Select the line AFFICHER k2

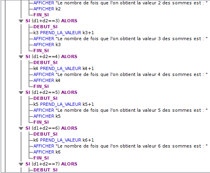47,9
